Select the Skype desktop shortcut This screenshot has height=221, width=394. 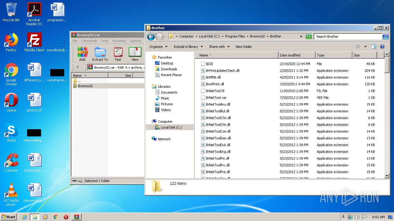pos(11,133)
